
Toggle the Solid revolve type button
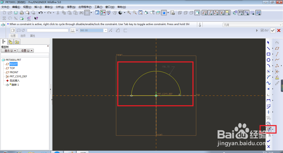coord(13,30)
